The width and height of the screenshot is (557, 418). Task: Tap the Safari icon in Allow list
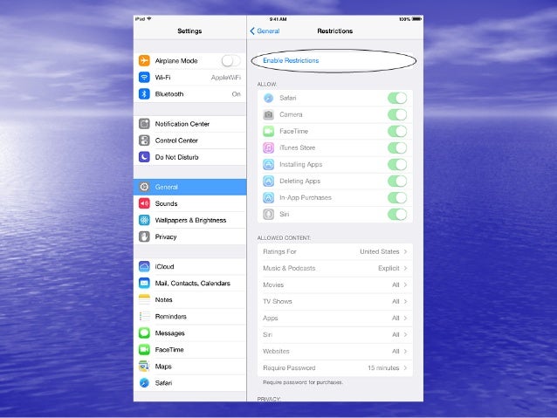[269, 98]
